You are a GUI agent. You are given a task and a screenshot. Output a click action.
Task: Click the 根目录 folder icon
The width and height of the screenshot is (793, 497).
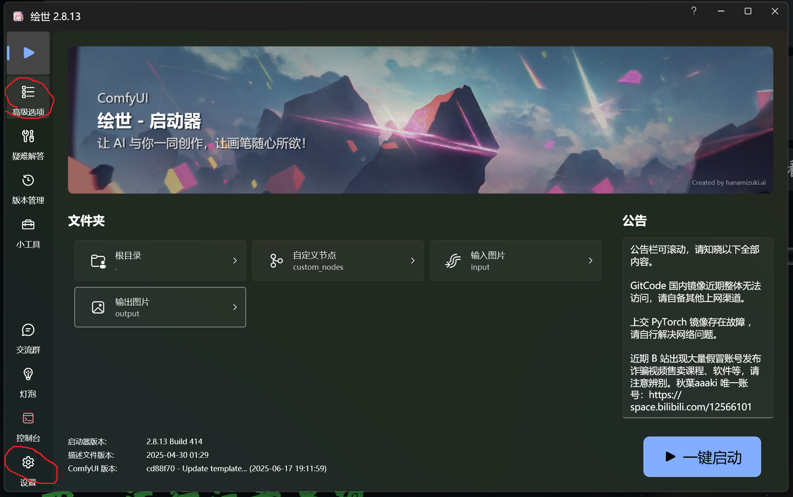coord(98,261)
